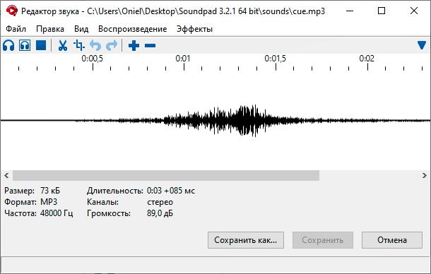Zoom in with the plus icon
431x274 pixels.
(x=134, y=46)
